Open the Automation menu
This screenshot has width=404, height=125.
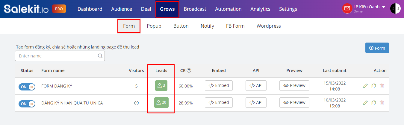click(228, 9)
